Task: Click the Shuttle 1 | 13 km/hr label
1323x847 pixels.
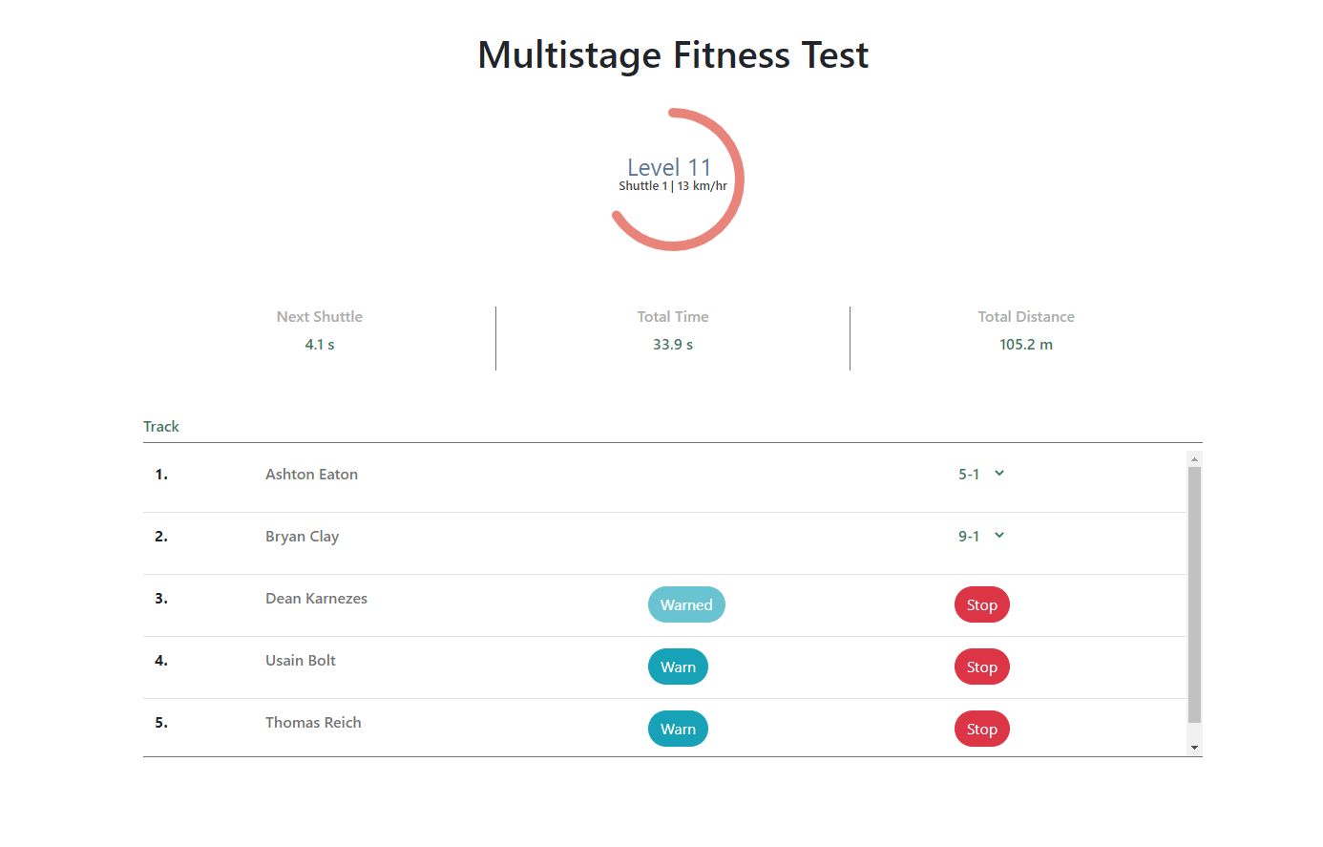Action: click(x=673, y=185)
